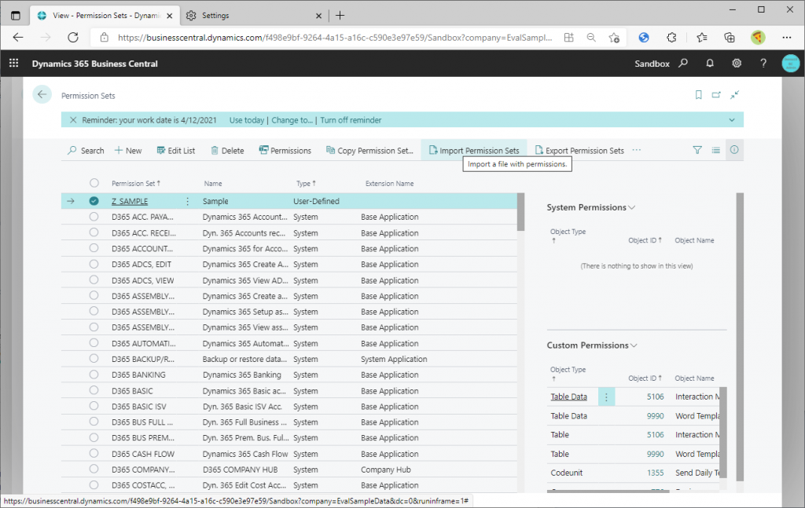The image size is (805, 508).
Task: Open browser settings and more menu
Action: [x=786, y=38]
